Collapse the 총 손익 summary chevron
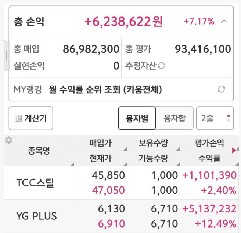Screen dimensions: 241x233 [x=224, y=21]
